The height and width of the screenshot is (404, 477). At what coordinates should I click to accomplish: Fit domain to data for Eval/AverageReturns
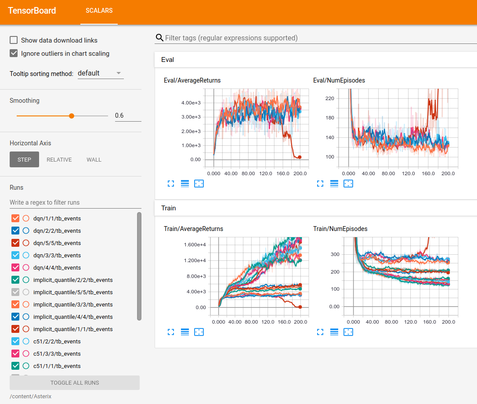(199, 184)
